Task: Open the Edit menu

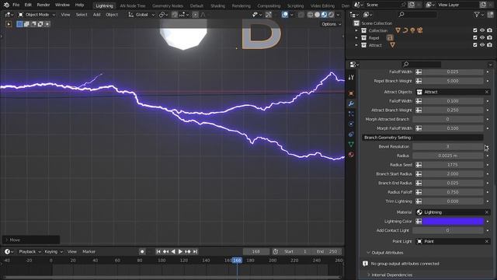Action: [x=28, y=5]
